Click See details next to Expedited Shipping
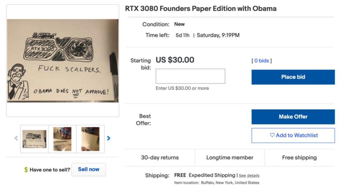 tap(249, 175)
